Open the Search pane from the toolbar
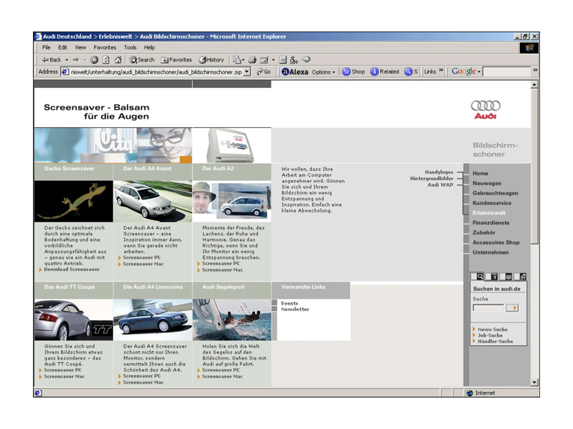This screenshot has width=573, height=429. click(142, 60)
